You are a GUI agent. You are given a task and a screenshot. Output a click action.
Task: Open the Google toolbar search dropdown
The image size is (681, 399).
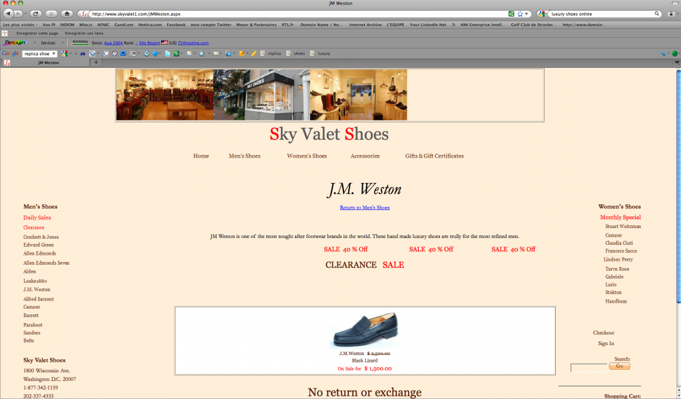point(53,54)
